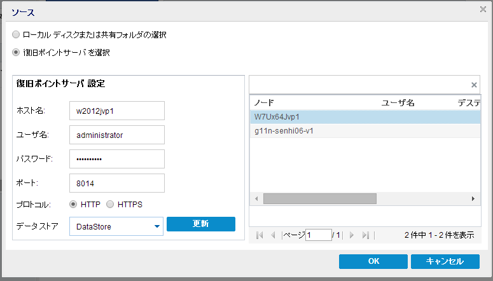The width and height of the screenshot is (493, 281).
Task: Go to previous page of node list
Action: (x=273, y=235)
